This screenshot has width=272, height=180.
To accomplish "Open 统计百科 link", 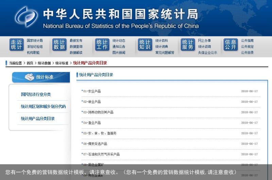I will point(162,40).
